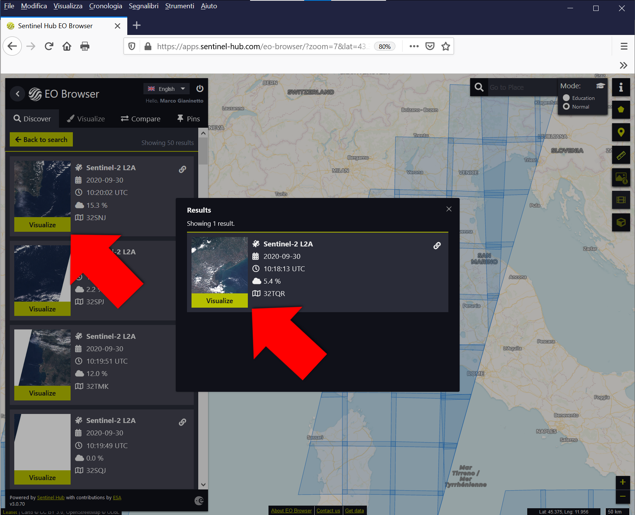Click the info icon on right toolbar
635x515 pixels.
(x=621, y=87)
